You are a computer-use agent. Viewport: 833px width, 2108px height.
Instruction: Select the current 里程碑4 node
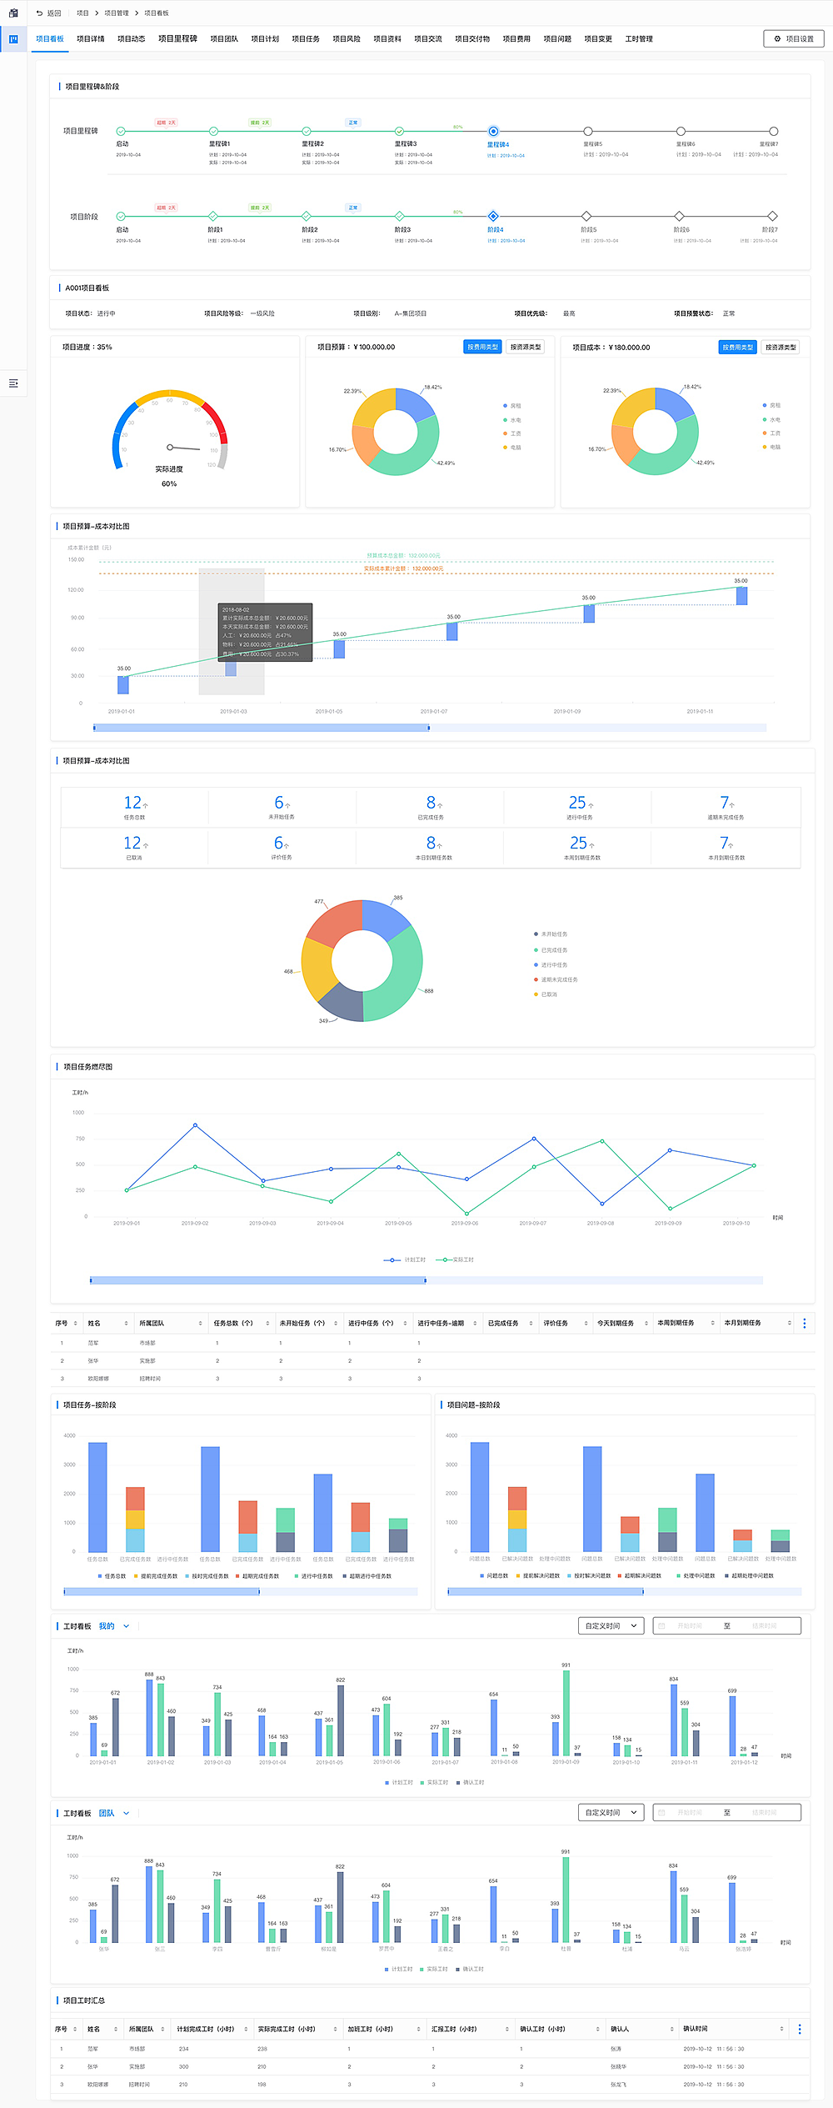(x=493, y=132)
